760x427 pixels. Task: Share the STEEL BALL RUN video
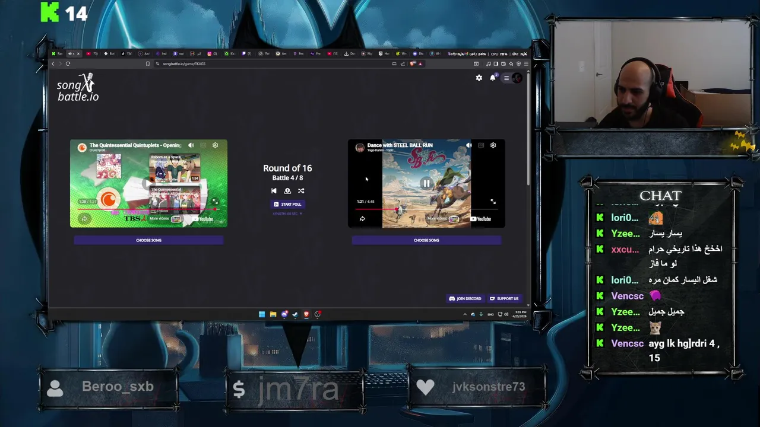362,219
